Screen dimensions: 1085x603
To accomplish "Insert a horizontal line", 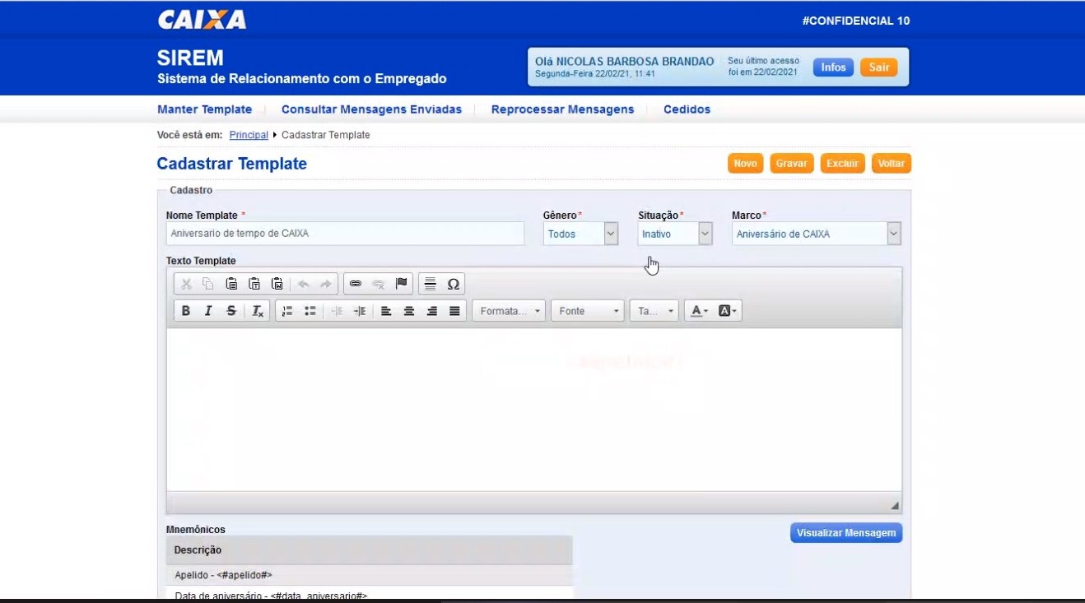I will tap(430, 284).
